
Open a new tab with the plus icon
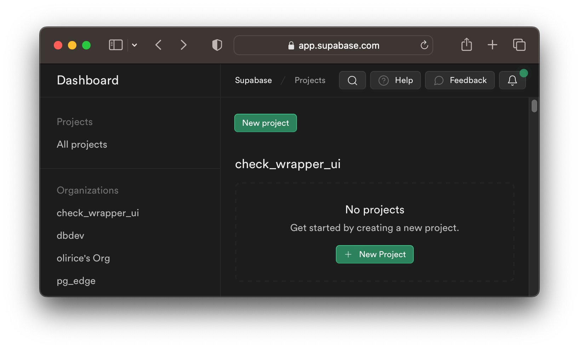pyautogui.click(x=492, y=45)
